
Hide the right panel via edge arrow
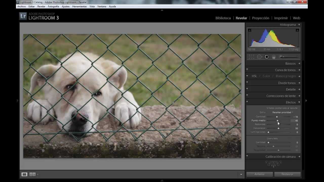306,101
